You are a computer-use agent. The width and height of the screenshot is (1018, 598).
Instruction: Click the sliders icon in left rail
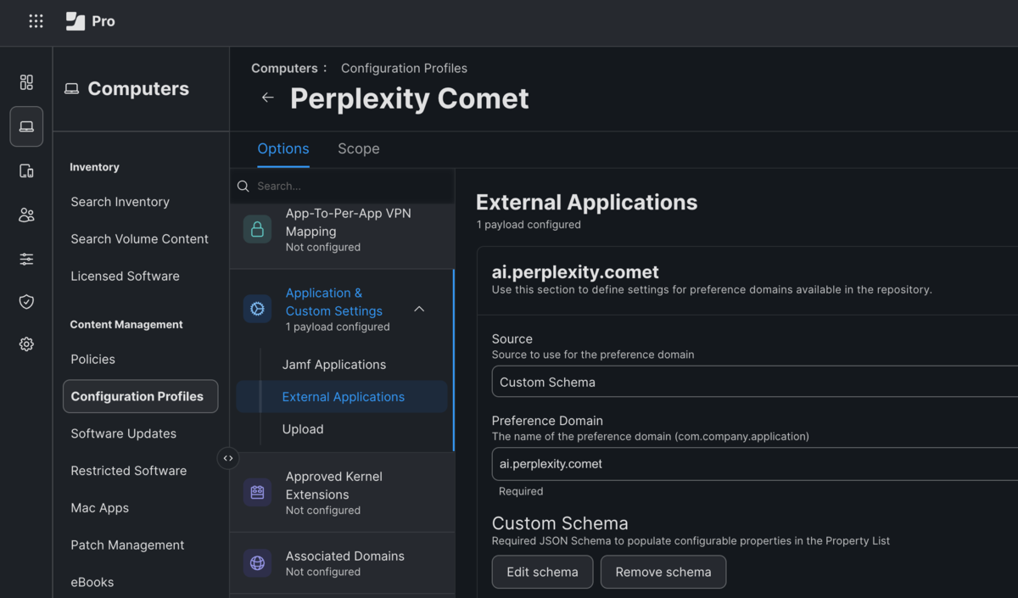pos(26,260)
